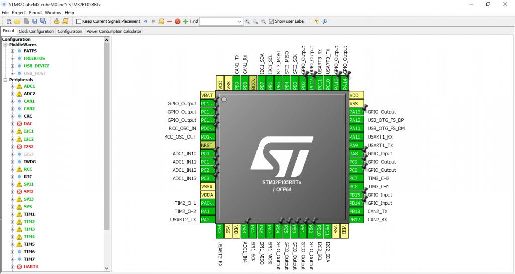The image size is (515, 274).
Task: Open the Find dropdown arrow
Action: pos(239,21)
